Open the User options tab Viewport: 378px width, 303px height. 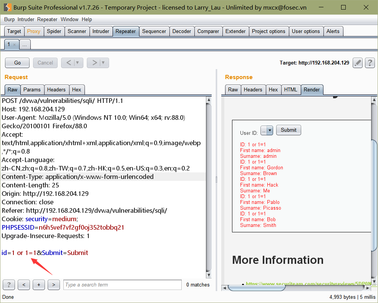tap(306, 31)
